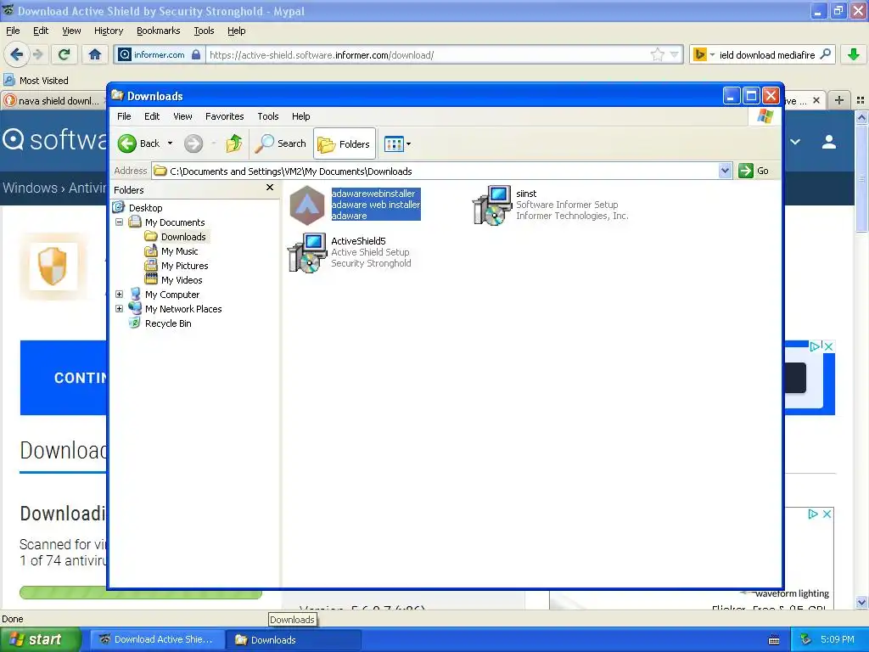Select Desktop in folder tree
Screen dimensions: 869x652
[145, 208]
